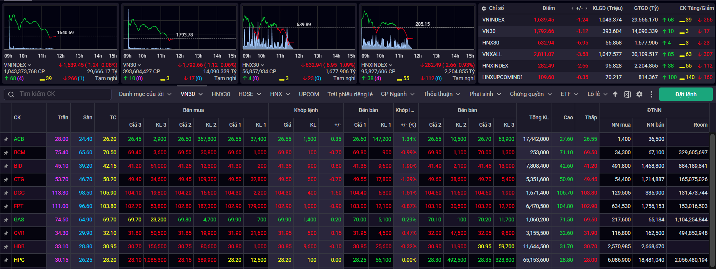Select the VNXALL row in index table

pos(597,54)
